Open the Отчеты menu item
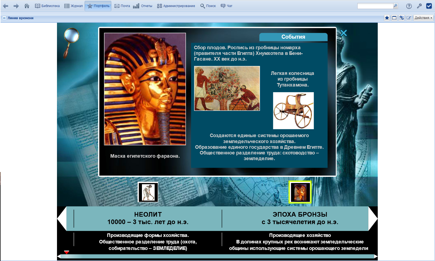The width and height of the screenshot is (435, 261). 143,6
